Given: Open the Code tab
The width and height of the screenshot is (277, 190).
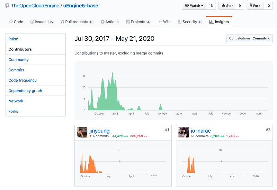Looking at the screenshot, I should 16,22.
